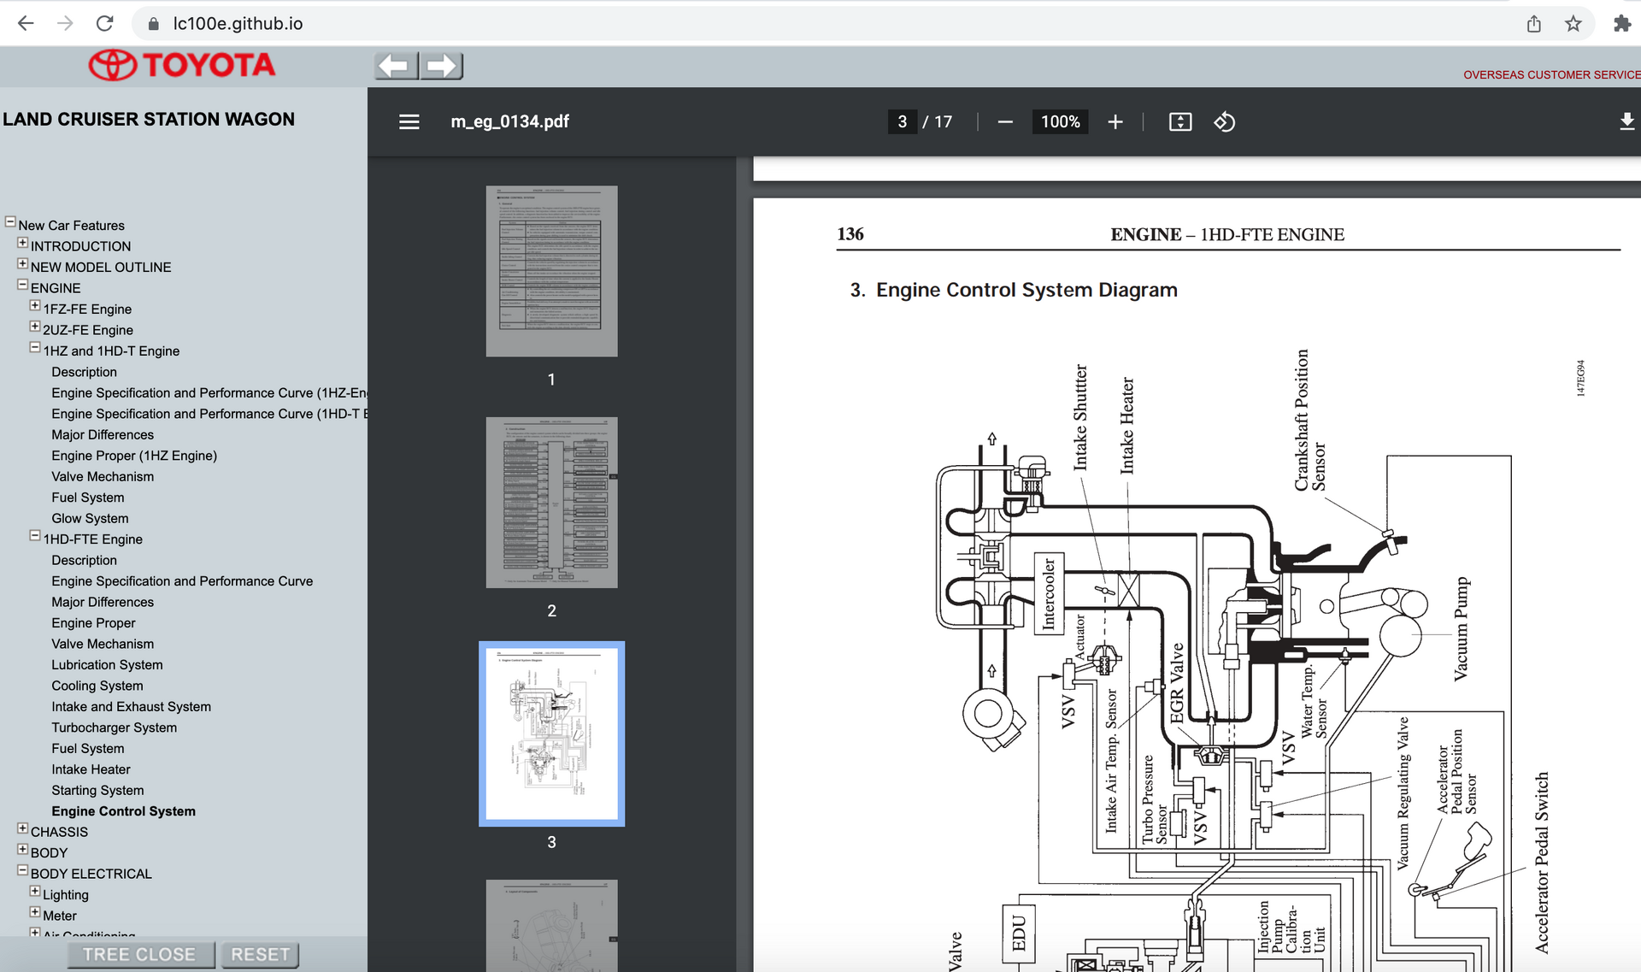Image resolution: width=1641 pixels, height=972 pixels.
Task: Download the PDF file
Action: click(x=1626, y=121)
